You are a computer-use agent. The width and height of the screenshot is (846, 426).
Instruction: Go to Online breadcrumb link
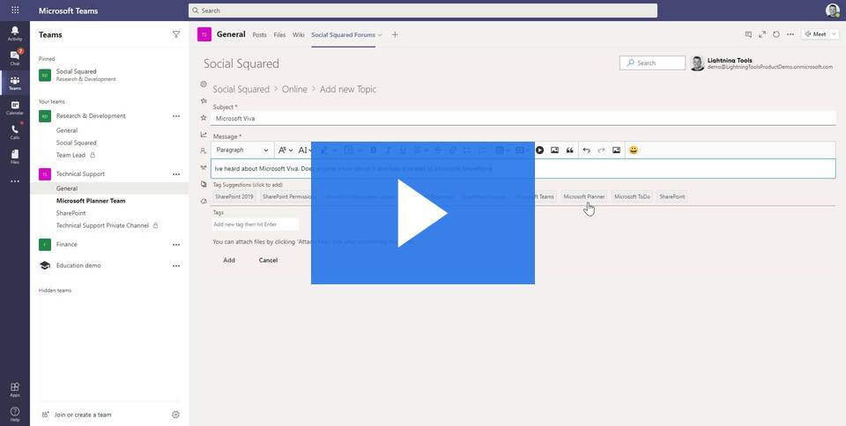click(294, 90)
